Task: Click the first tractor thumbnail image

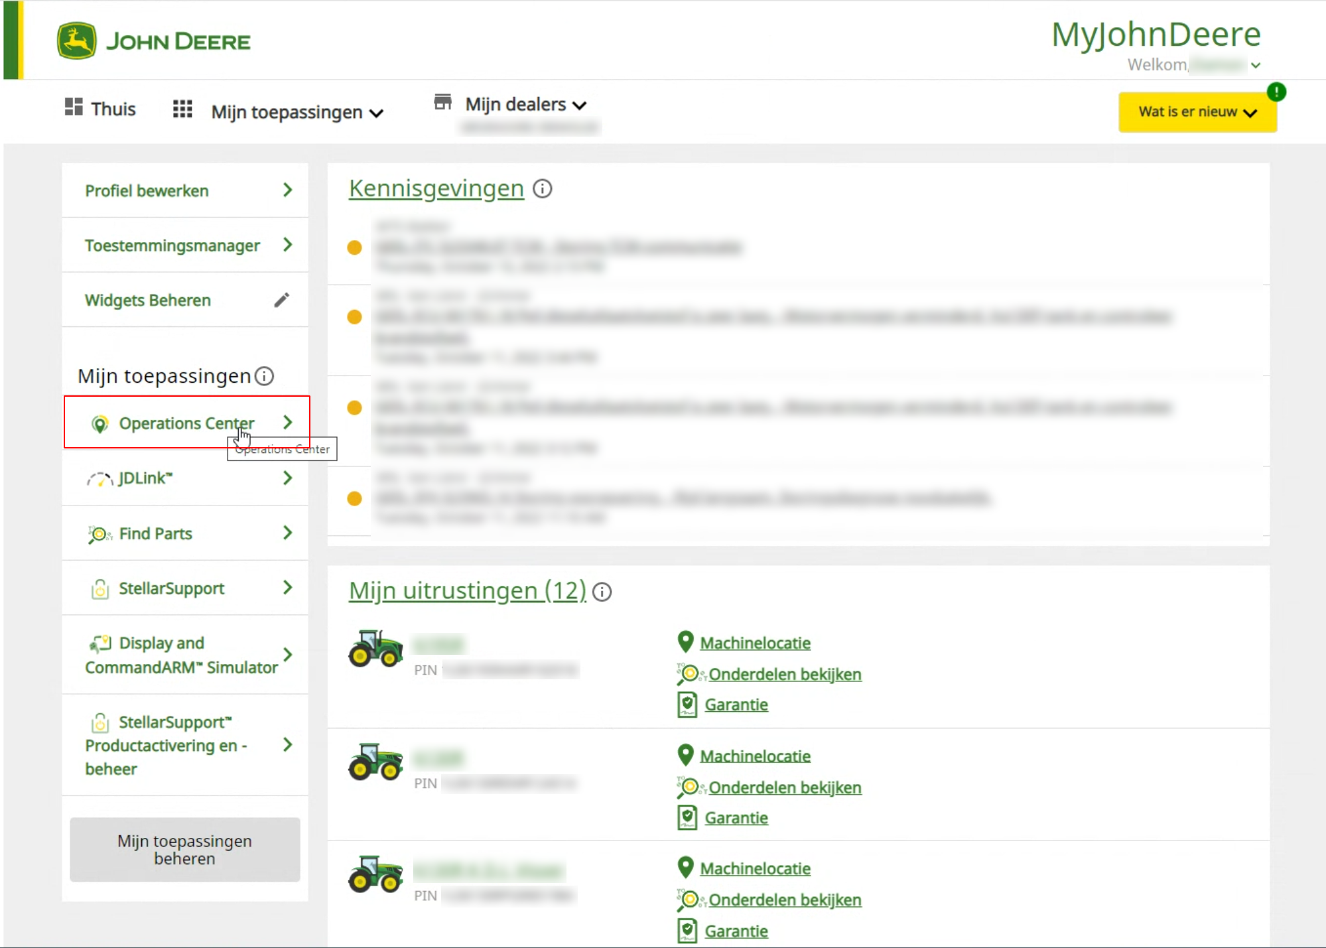Action: [x=375, y=648]
